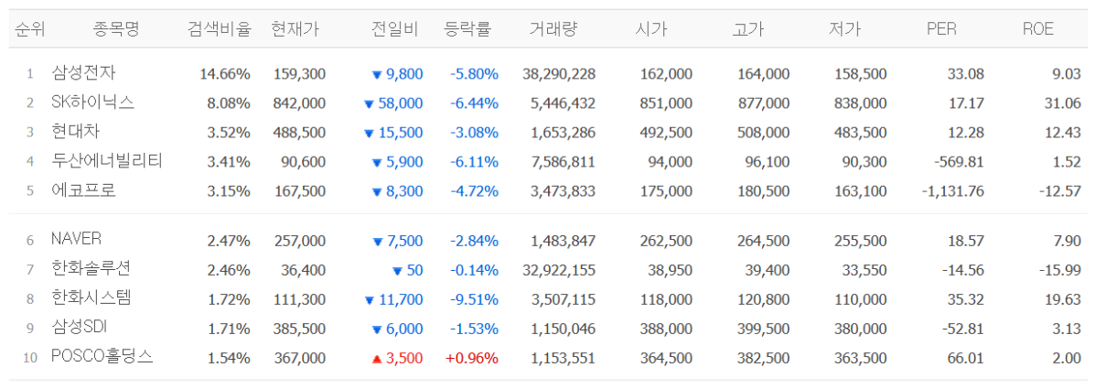Click the 시가 column header
Screen dimensions: 1096x389
(x=651, y=28)
